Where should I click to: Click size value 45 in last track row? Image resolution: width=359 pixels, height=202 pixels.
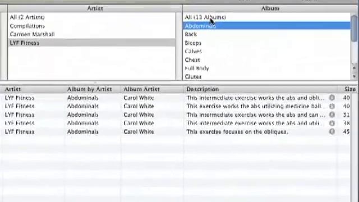(346, 132)
